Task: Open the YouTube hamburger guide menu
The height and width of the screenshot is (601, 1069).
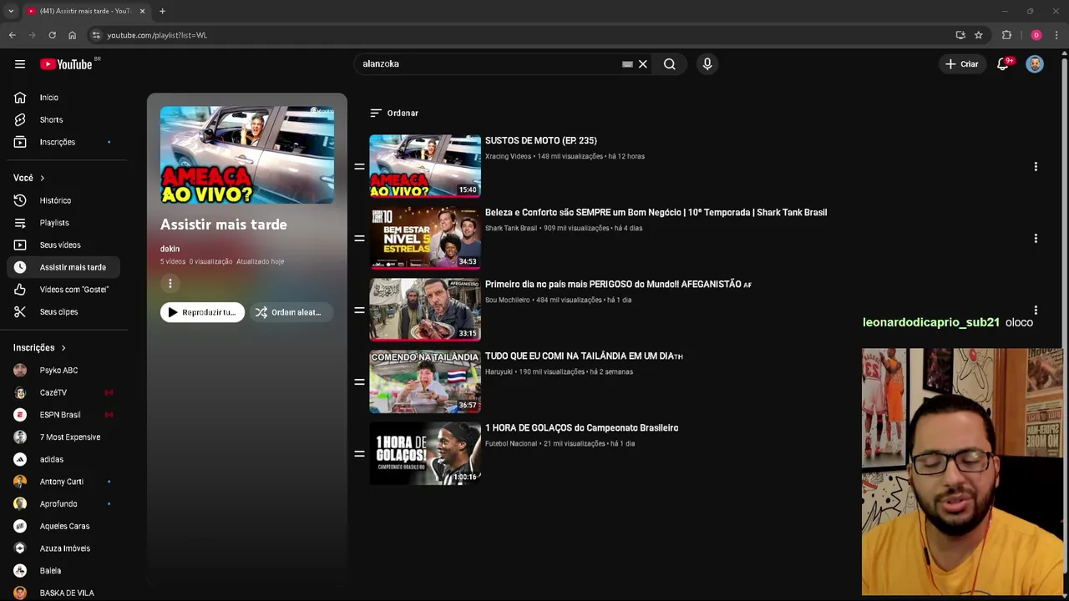Action: click(20, 64)
